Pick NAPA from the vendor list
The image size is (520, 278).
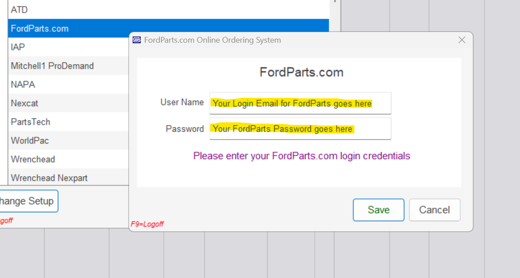pyautogui.click(x=68, y=85)
